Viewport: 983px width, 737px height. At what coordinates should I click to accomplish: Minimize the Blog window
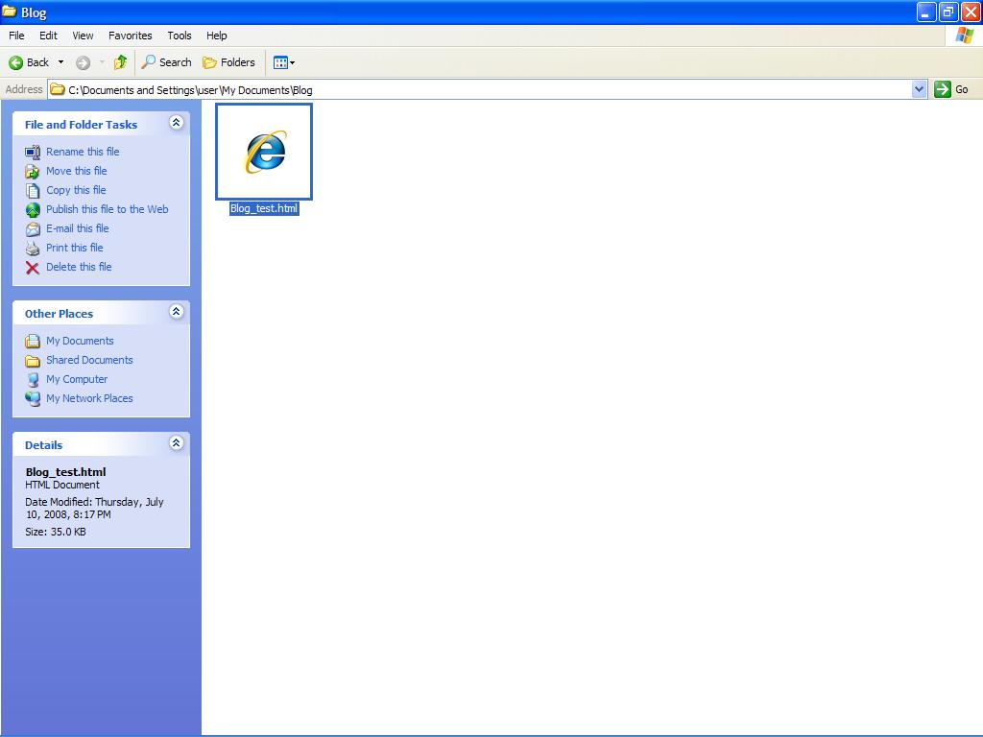tap(926, 12)
